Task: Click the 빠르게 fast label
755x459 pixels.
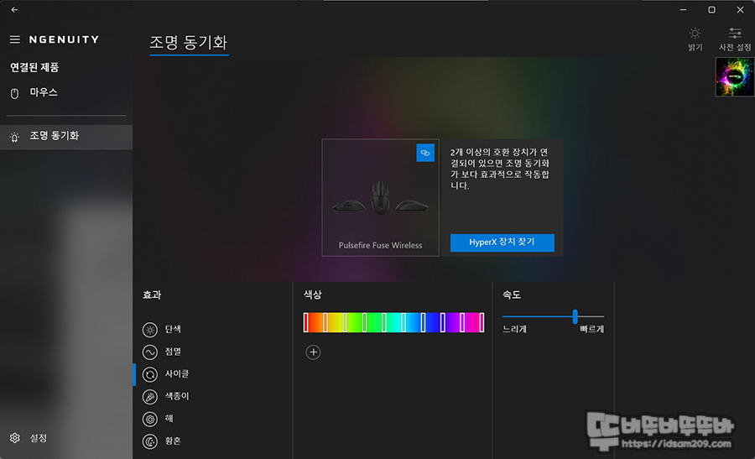Action: pyautogui.click(x=591, y=330)
